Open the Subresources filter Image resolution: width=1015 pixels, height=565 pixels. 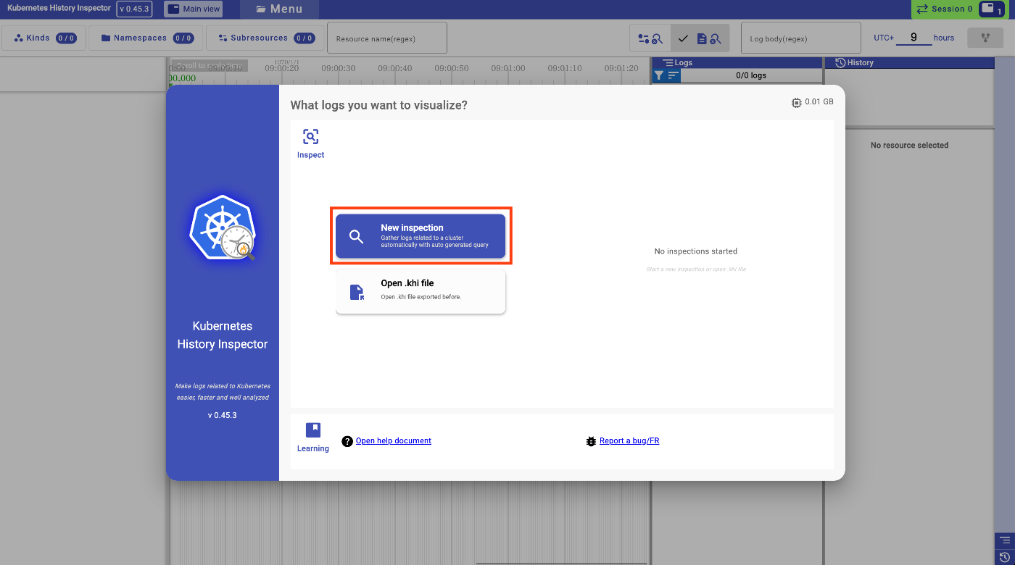click(265, 38)
